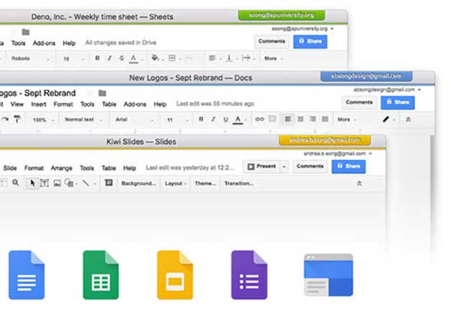This screenshot has width=451, height=329.
Task: Open the borders grid tool in Sheets
Action: [172, 58]
